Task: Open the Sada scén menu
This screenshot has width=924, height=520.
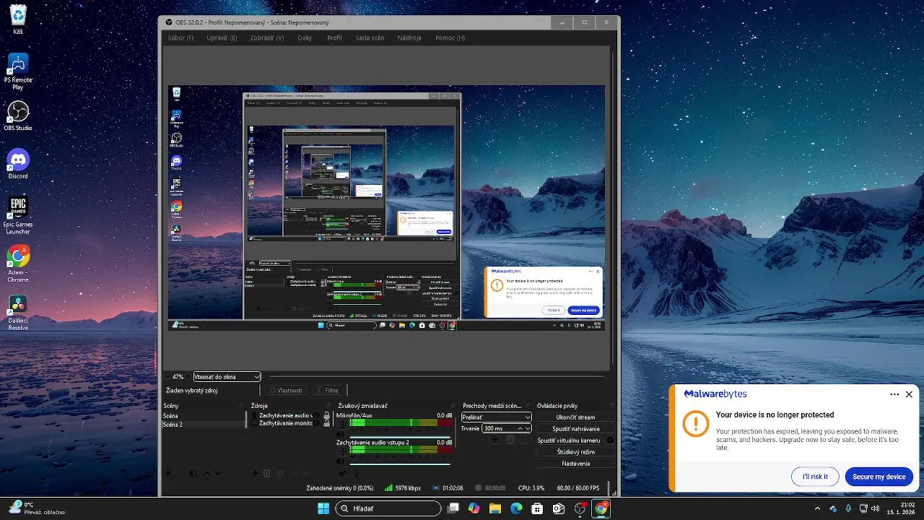Action: (x=370, y=38)
